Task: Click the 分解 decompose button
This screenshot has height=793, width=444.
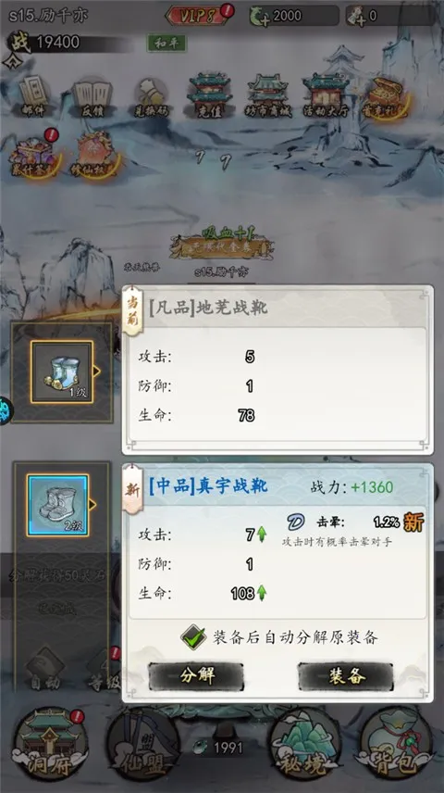Action: pos(196,676)
